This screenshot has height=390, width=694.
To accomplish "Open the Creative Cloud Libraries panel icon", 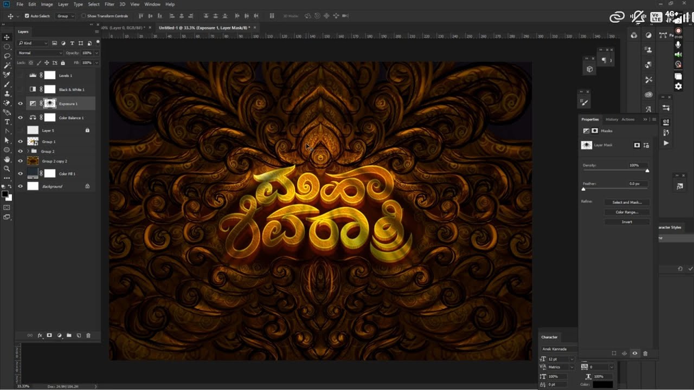I will 648,94.
